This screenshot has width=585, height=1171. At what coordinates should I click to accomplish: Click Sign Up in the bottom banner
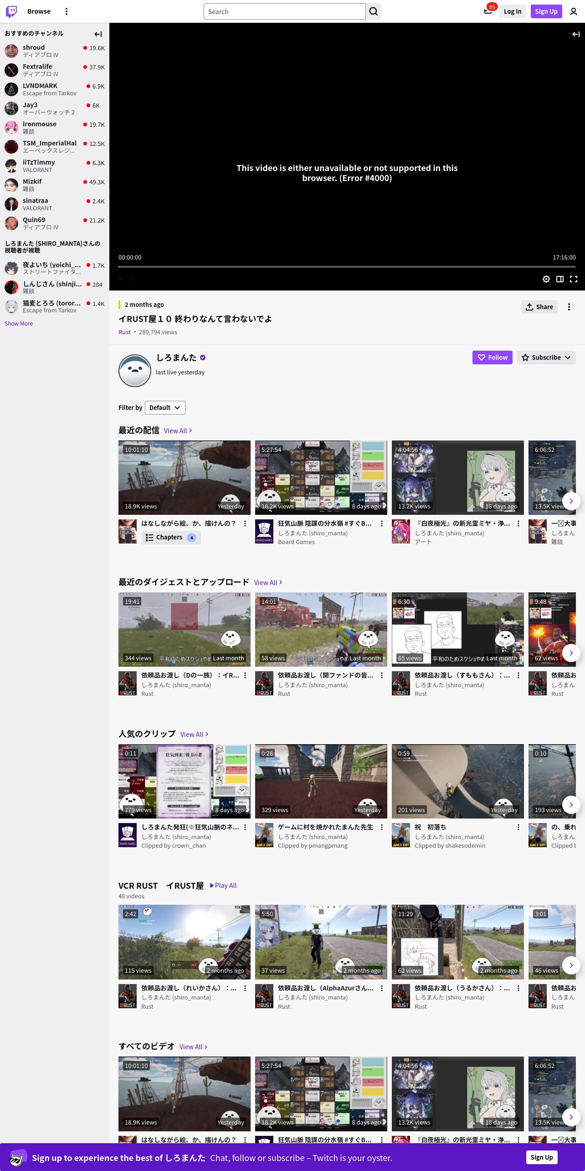click(542, 1157)
